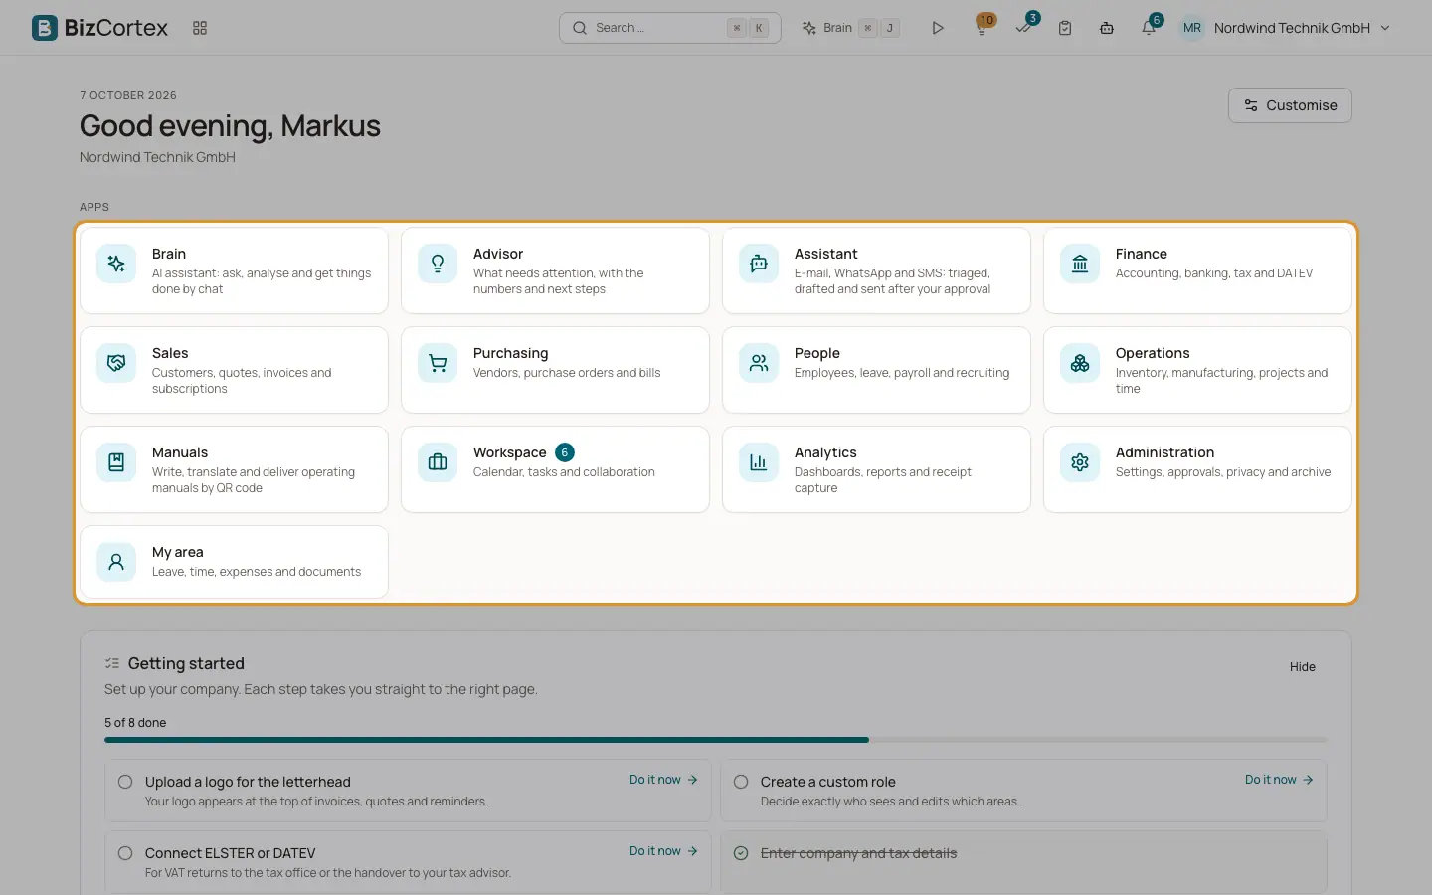
Task: Open the Purchasing app cart icon
Action: 438,363
